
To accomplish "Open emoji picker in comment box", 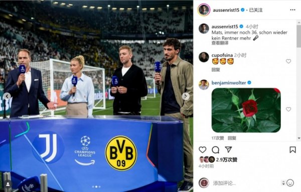I will tap(290, 183).
